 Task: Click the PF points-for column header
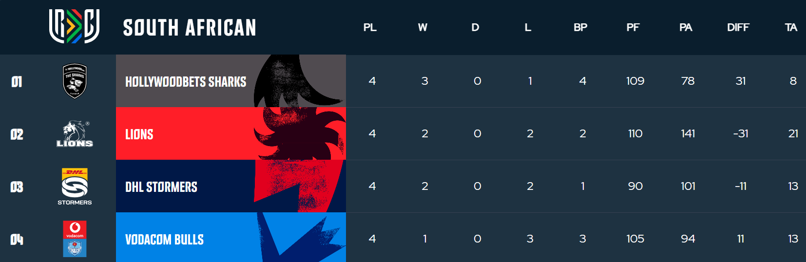click(x=633, y=28)
